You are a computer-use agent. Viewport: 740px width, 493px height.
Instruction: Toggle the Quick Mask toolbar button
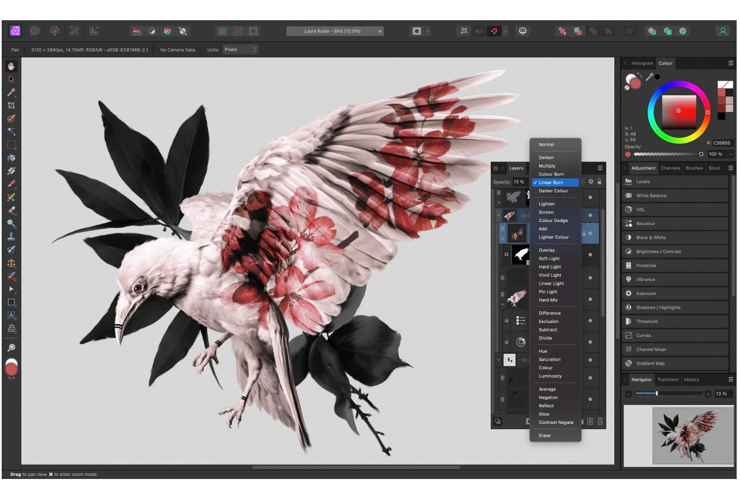[x=416, y=31]
